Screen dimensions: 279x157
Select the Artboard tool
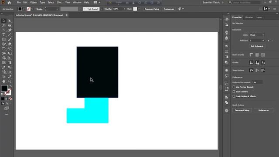click(4, 77)
